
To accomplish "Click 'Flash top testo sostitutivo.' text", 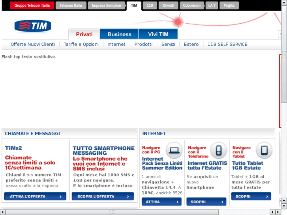I will (x=29, y=57).
